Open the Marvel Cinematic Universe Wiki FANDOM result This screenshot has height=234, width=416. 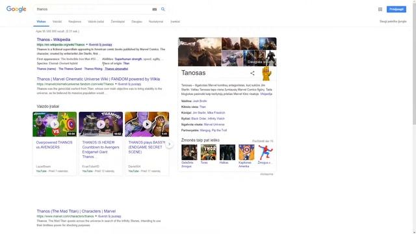[98, 79]
